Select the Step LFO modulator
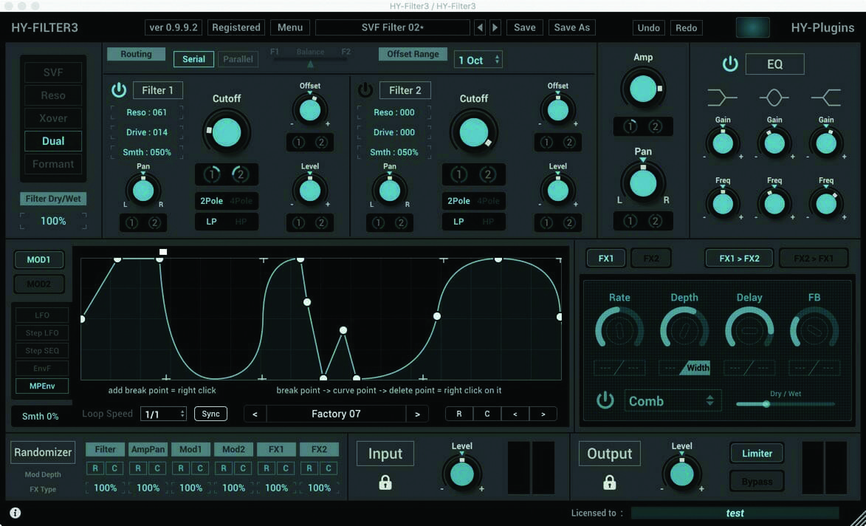This screenshot has height=526, width=866. pyautogui.click(x=42, y=333)
